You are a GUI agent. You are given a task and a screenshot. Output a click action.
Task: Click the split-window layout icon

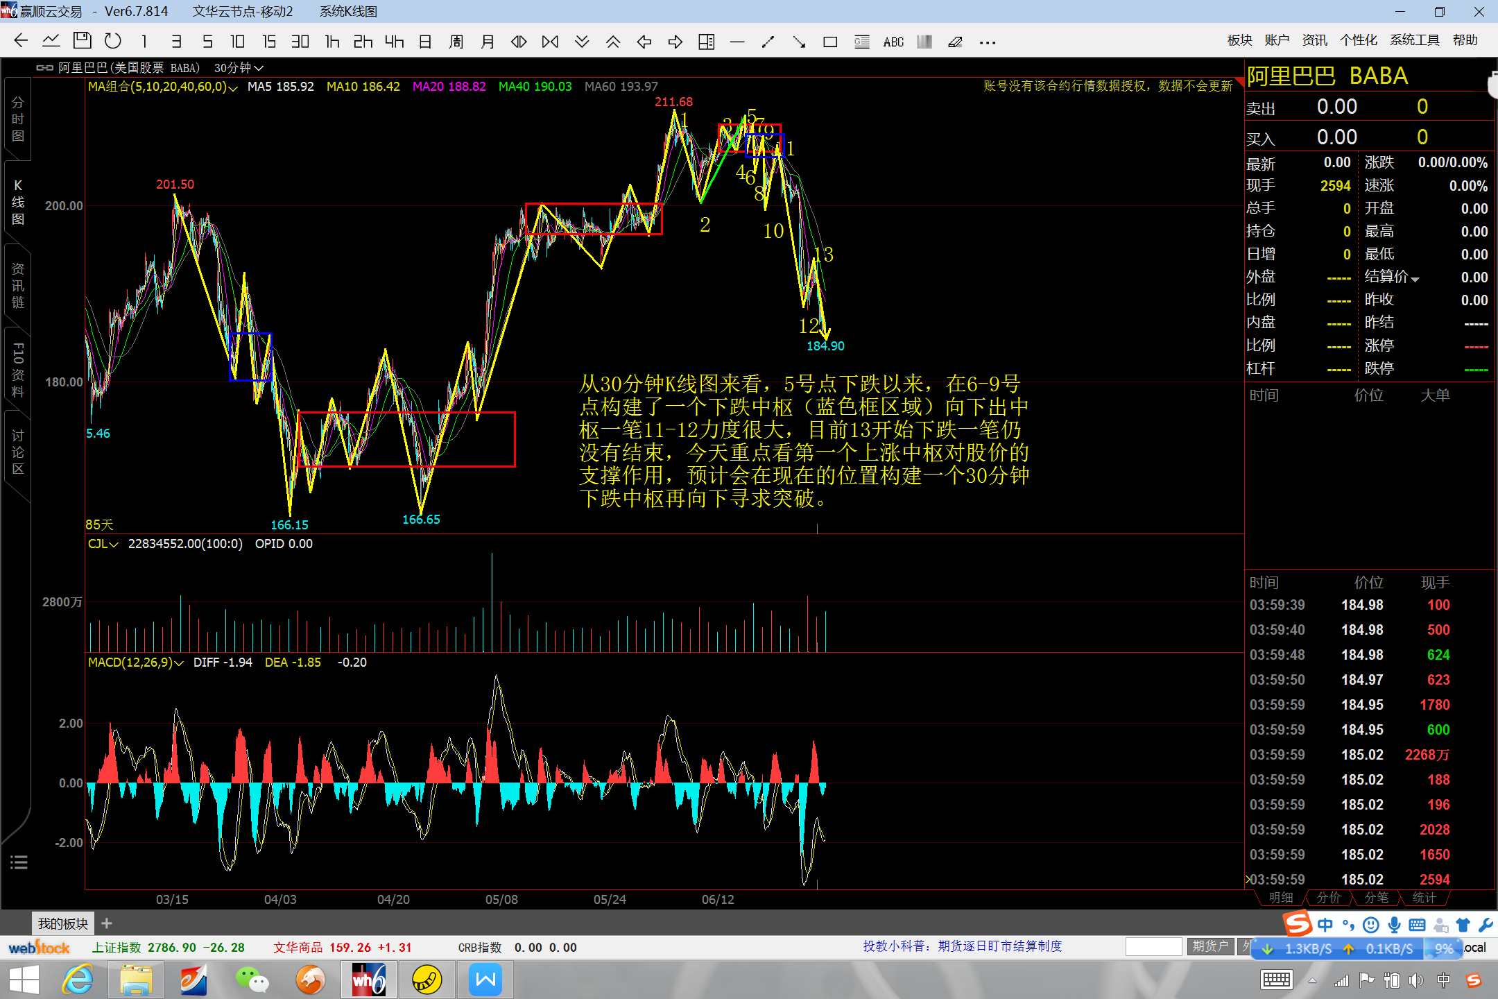click(x=706, y=42)
